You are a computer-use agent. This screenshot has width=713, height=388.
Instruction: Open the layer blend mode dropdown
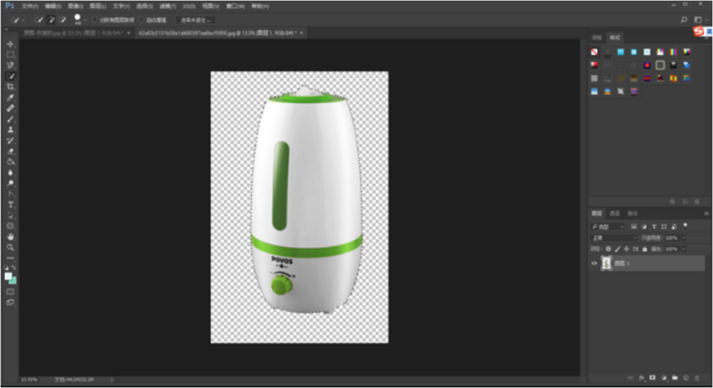[x=613, y=238]
